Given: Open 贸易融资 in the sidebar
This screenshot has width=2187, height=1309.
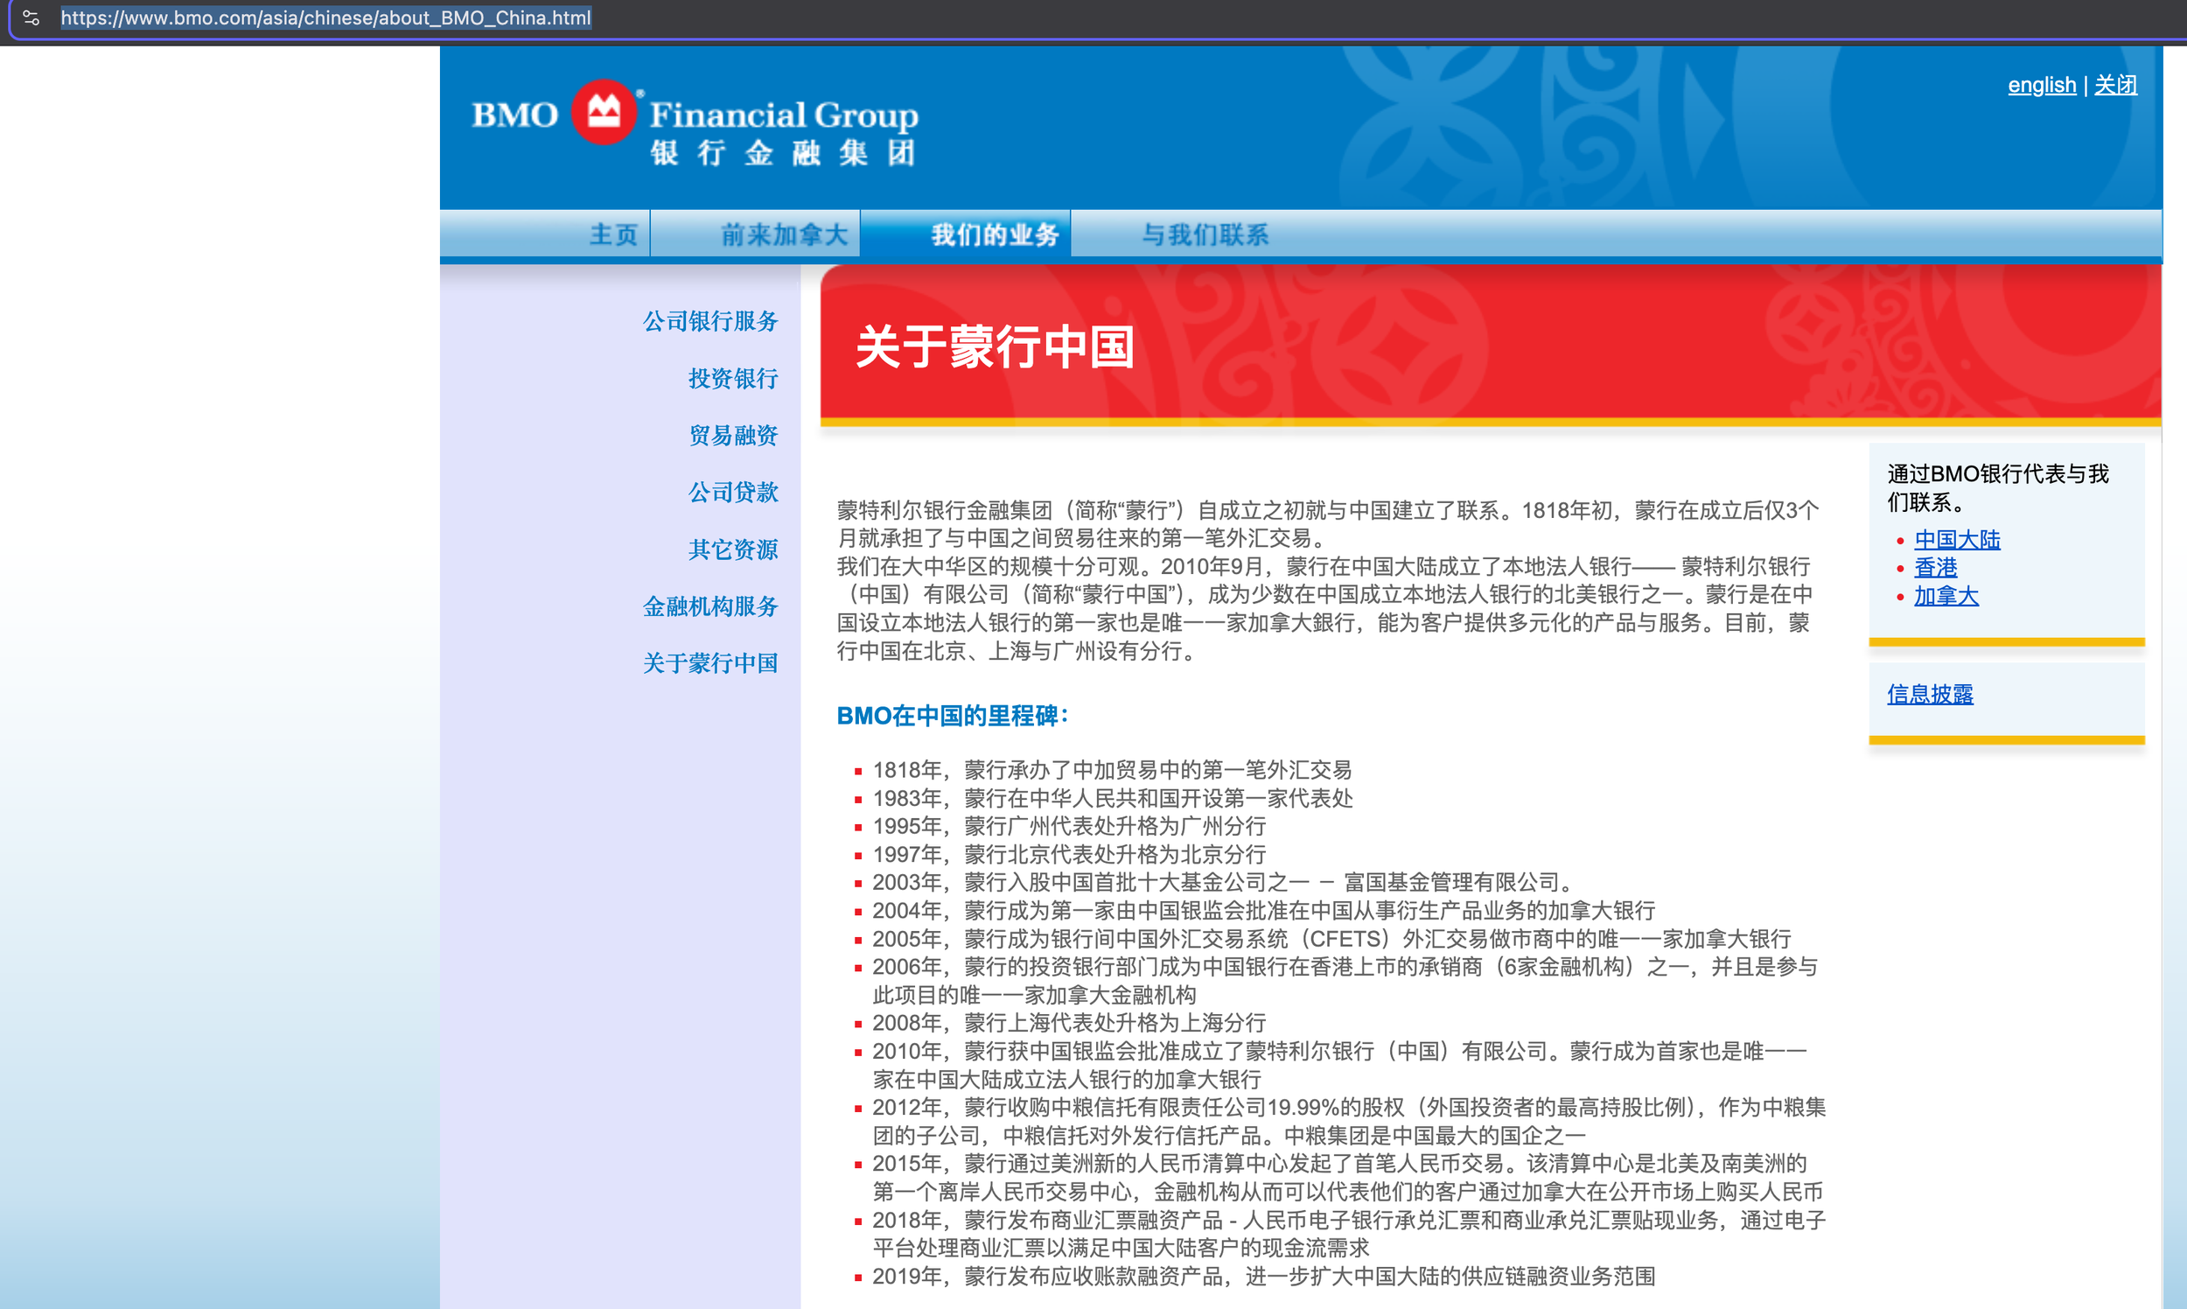Looking at the screenshot, I should coord(733,436).
